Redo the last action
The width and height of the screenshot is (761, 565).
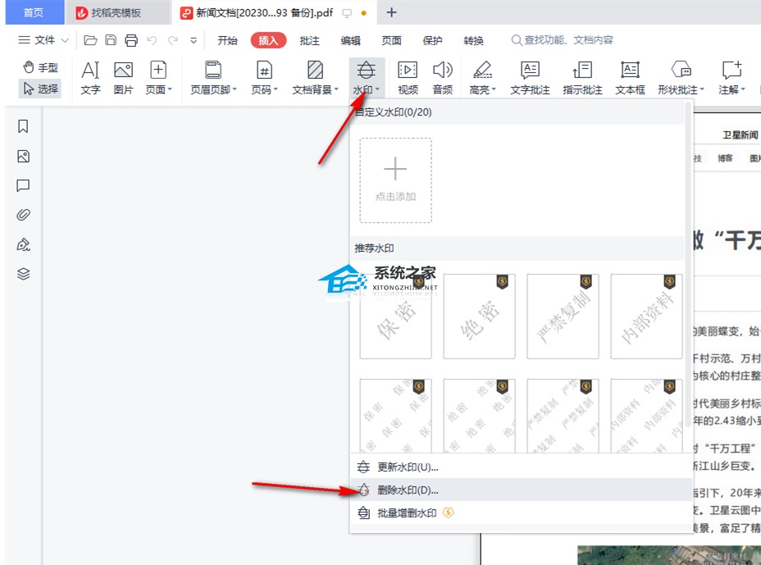[173, 40]
